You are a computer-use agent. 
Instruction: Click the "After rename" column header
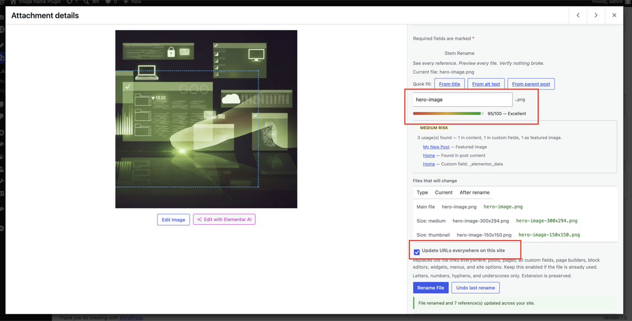pyautogui.click(x=475, y=193)
